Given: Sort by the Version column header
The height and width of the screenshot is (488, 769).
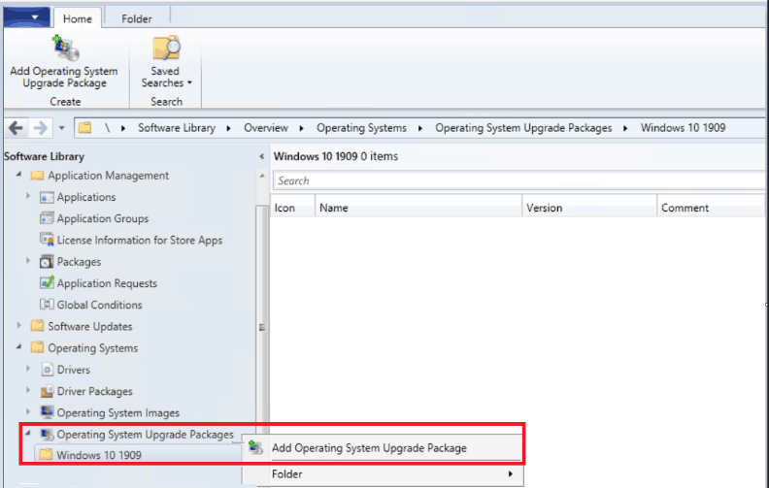Looking at the screenshot, I should (589, 208).
